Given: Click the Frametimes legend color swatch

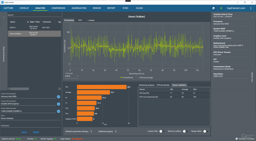Looking at the screenshot, I should point(121,77).
